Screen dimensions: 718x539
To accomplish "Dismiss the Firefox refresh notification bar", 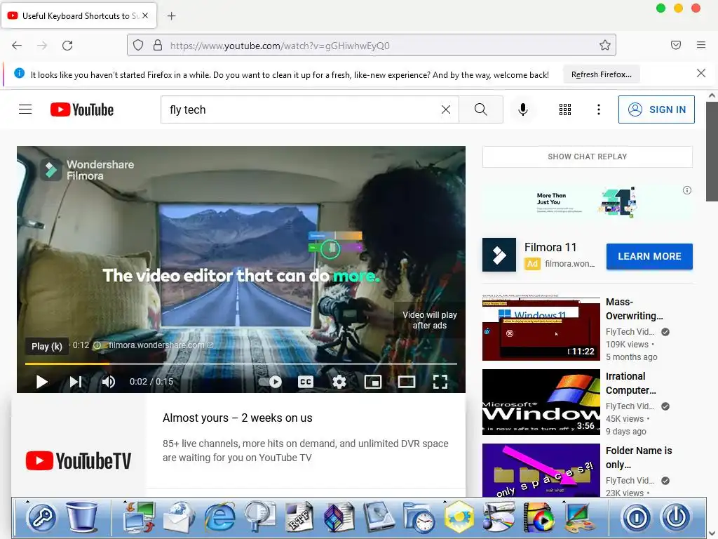I will tap(700, 73).
